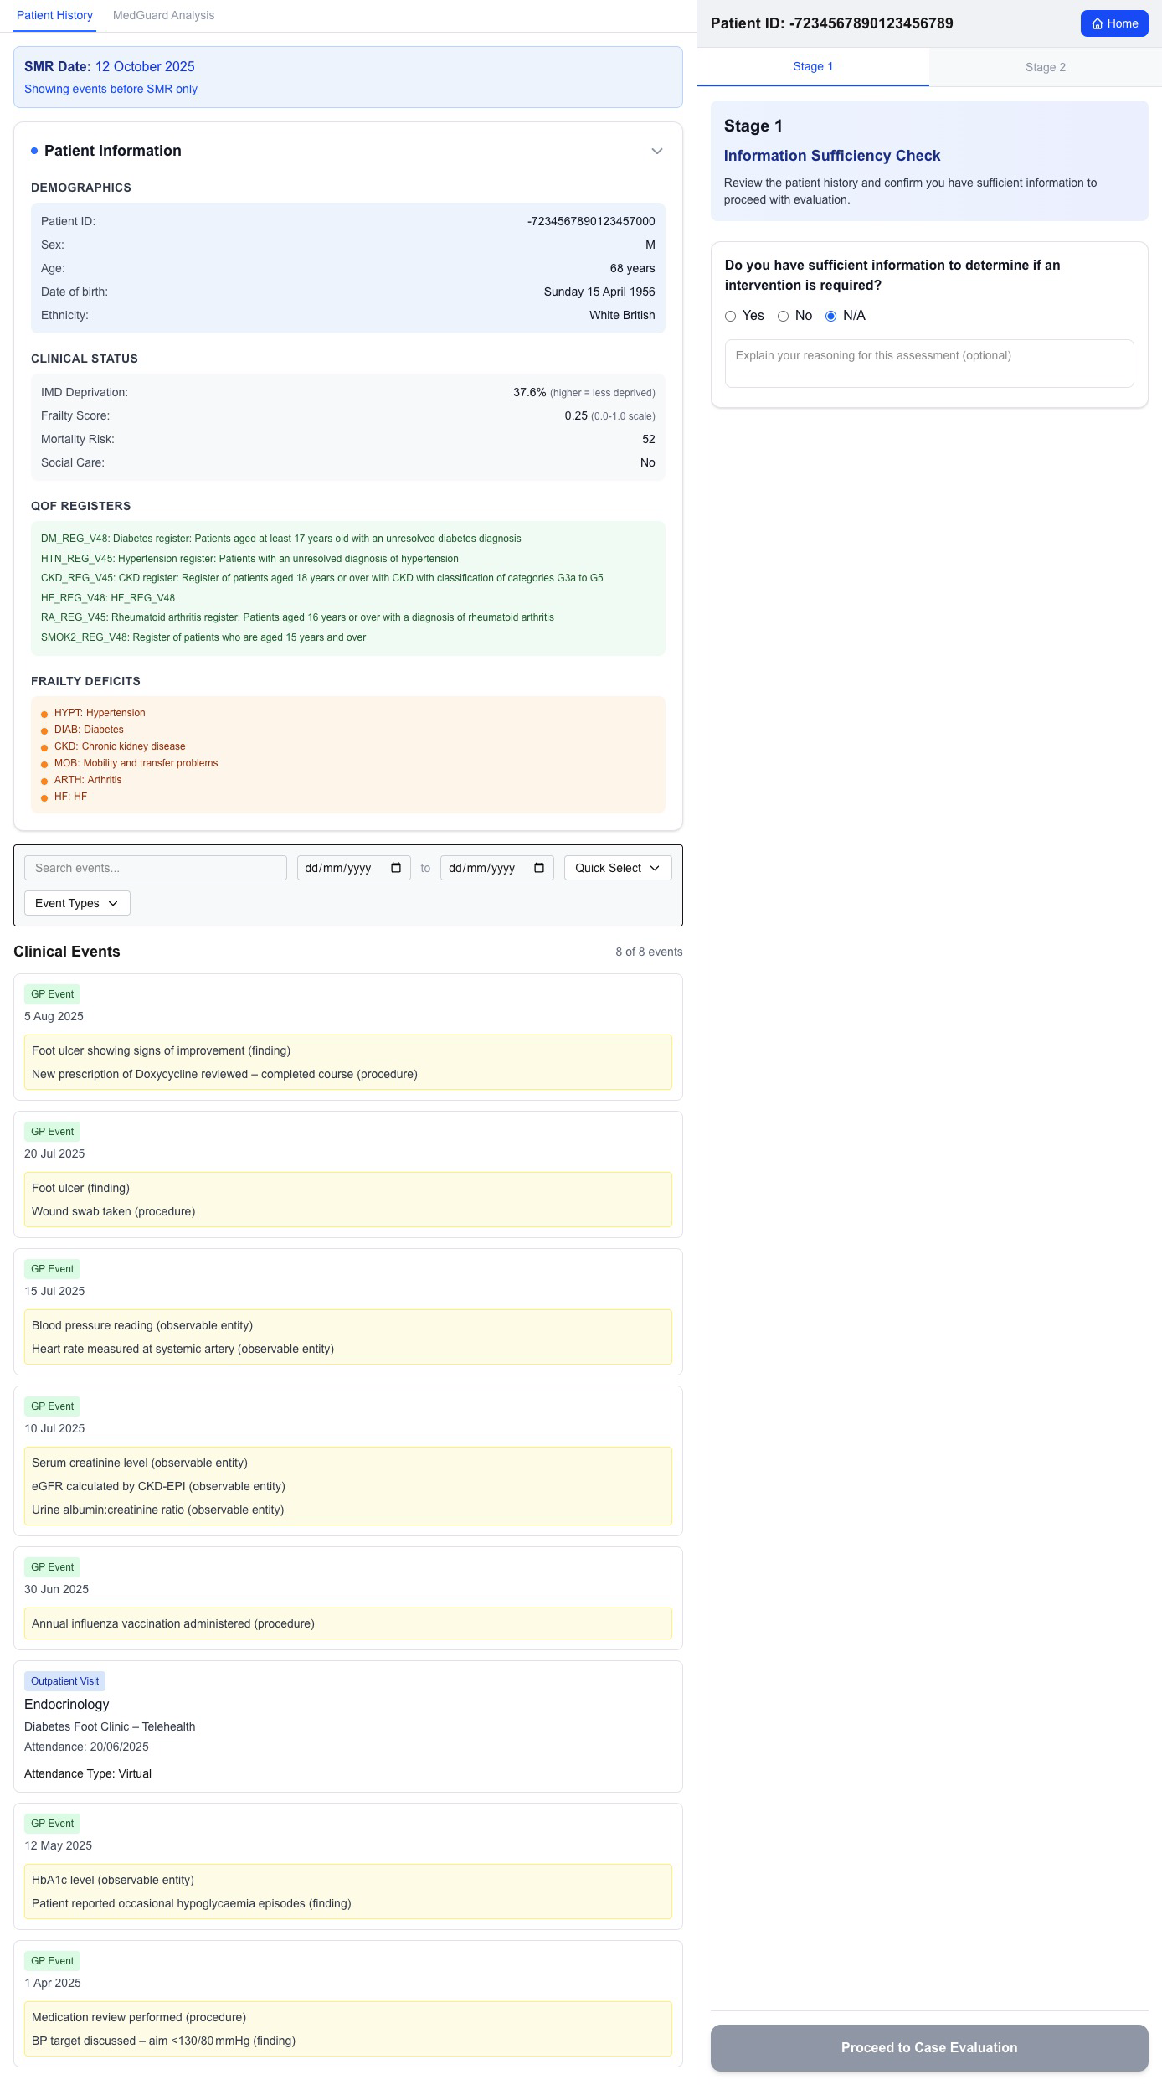1162x2085 pixels.
Task: Click the Patient Information section header
Action: [x=113, y=151]
